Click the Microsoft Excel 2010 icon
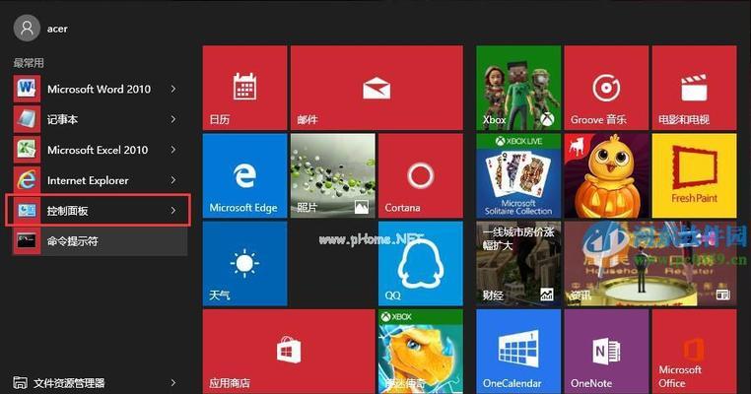This screenshot has height=394, width=751. point(27,150)
